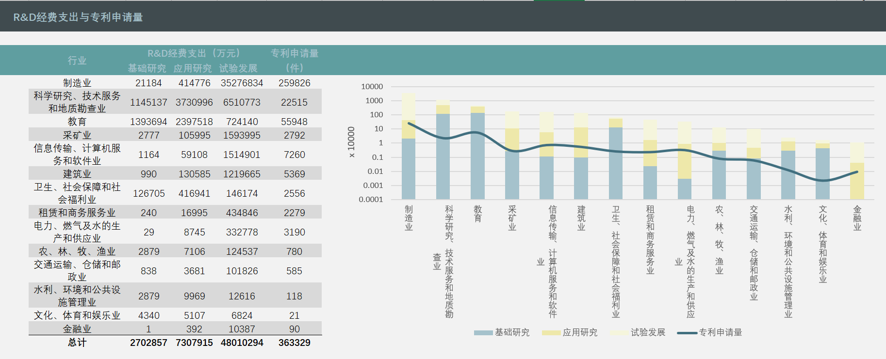
Task: Select the x 10000 vertical axis title
Action: [x=351, y=142]
